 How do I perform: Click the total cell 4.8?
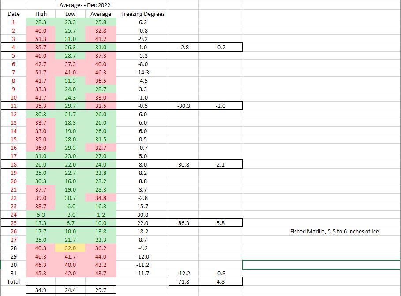[221, 282]
